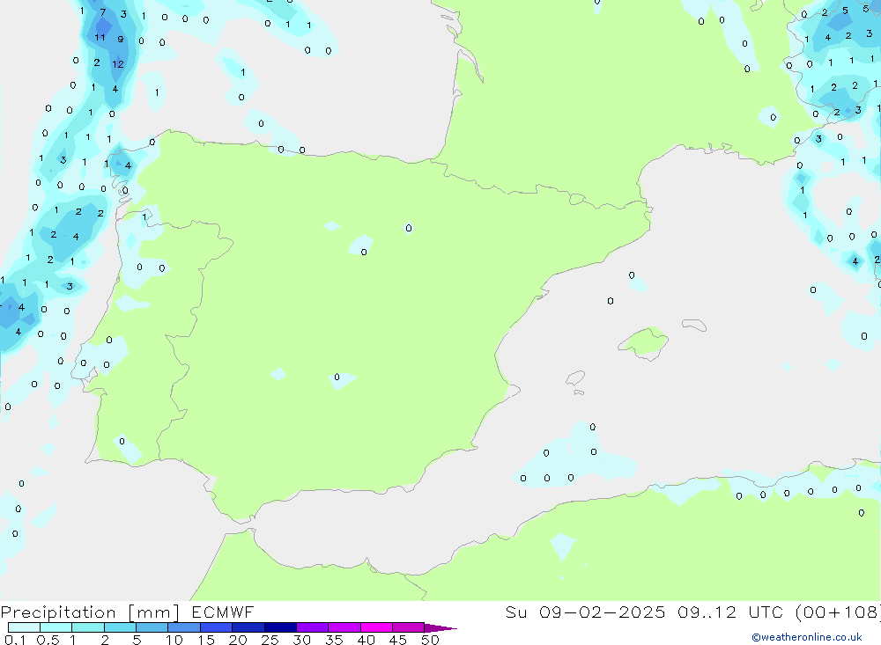Click the above-50 mm arrow tip of legend
Screen dimensions: 881x645
coord(440,627)
